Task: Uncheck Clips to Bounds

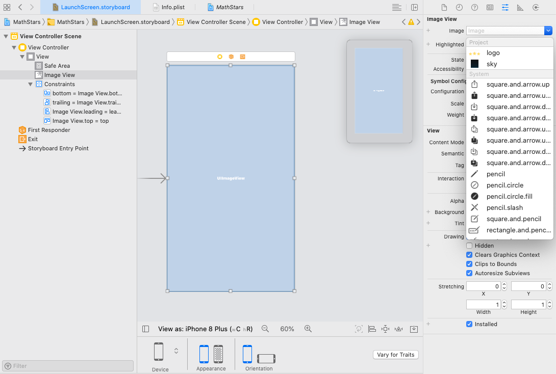Action: click(x=469, y=264)
